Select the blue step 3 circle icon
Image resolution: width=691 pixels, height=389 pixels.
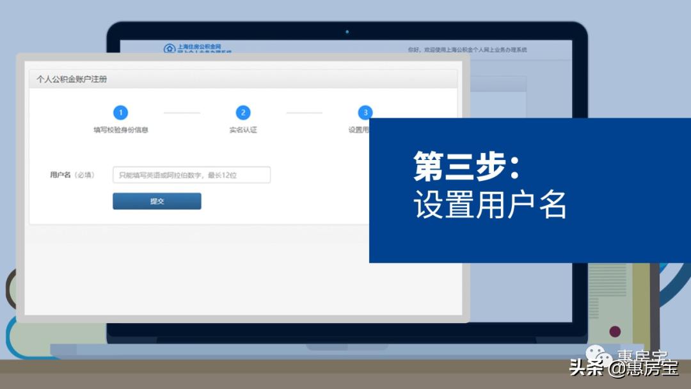tap(365, 112)
